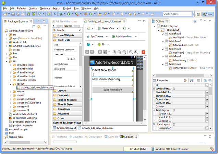This screenshot has height=154, width=218.
Task: Collapse tableRow1 in the Outline
Action: pos(163,34)
